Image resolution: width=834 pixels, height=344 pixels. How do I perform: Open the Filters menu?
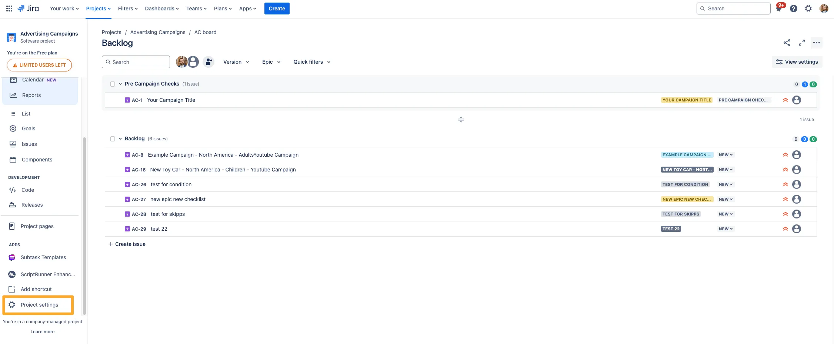(128, 9)
